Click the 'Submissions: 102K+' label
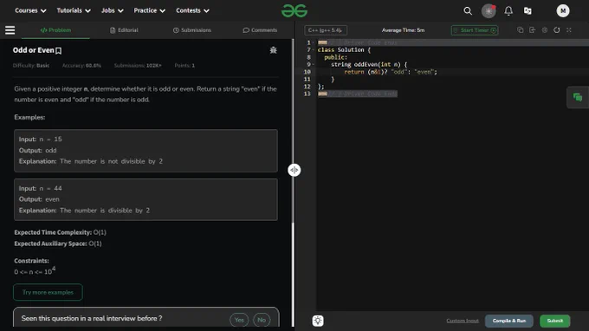The height and width of the screenshot is (331, 589). click(x=138, y=65)
